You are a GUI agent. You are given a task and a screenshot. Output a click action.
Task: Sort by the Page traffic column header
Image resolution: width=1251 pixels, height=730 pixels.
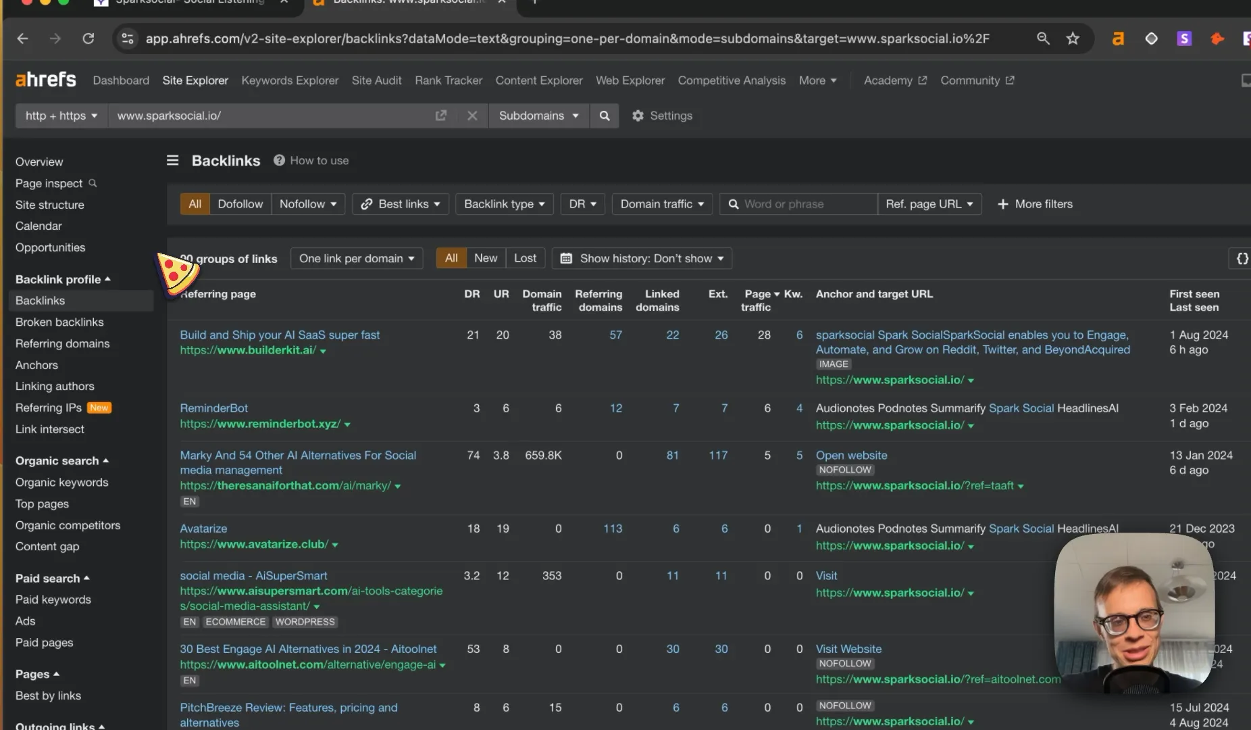click(759, 300)
